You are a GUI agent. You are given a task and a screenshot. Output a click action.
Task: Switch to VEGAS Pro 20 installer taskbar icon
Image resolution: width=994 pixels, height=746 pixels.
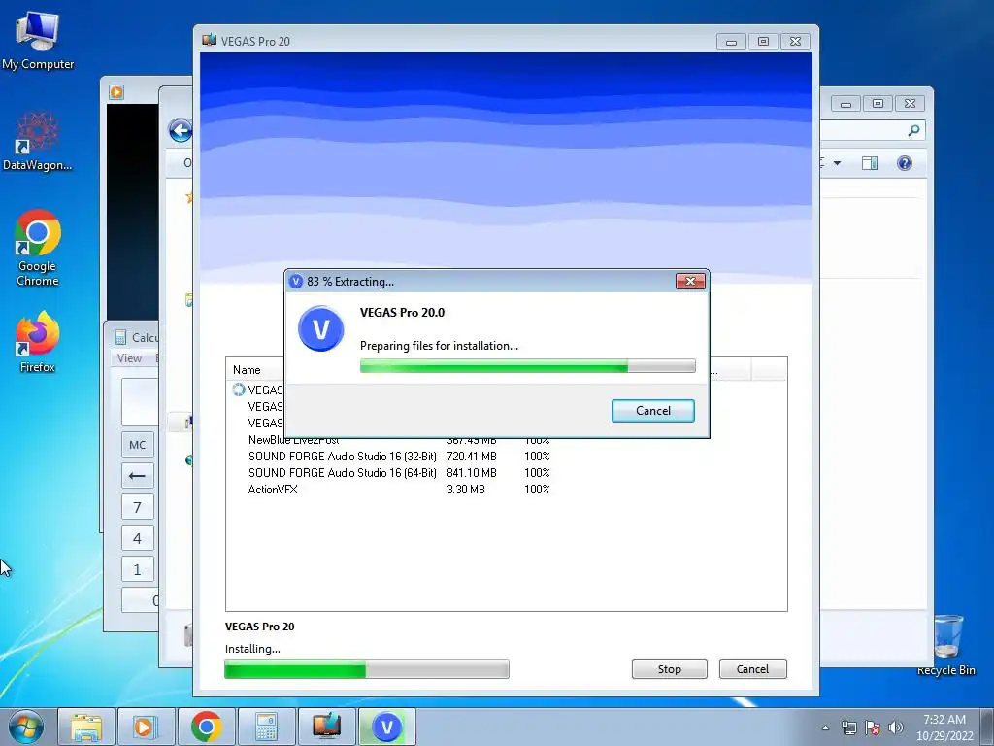[x=326, y=727]
